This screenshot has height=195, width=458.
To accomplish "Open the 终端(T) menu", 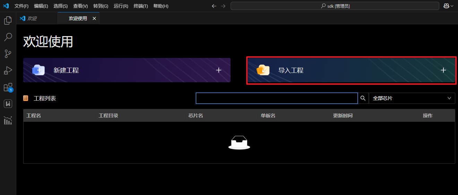I will tap(140, 6).
